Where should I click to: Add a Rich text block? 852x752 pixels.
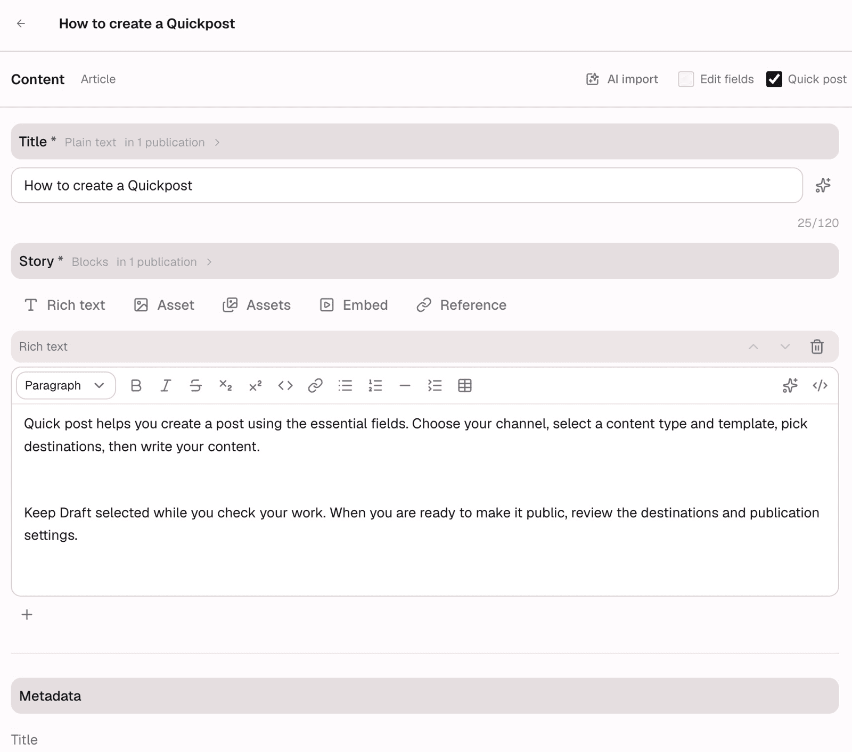[65, 305]
